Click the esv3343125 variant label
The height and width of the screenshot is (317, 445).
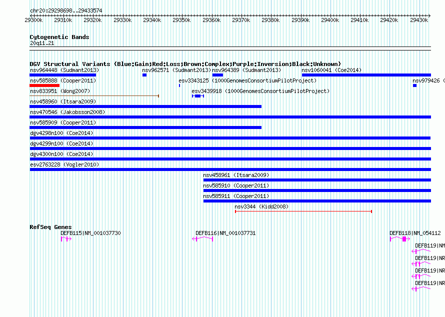click(247, 80)
